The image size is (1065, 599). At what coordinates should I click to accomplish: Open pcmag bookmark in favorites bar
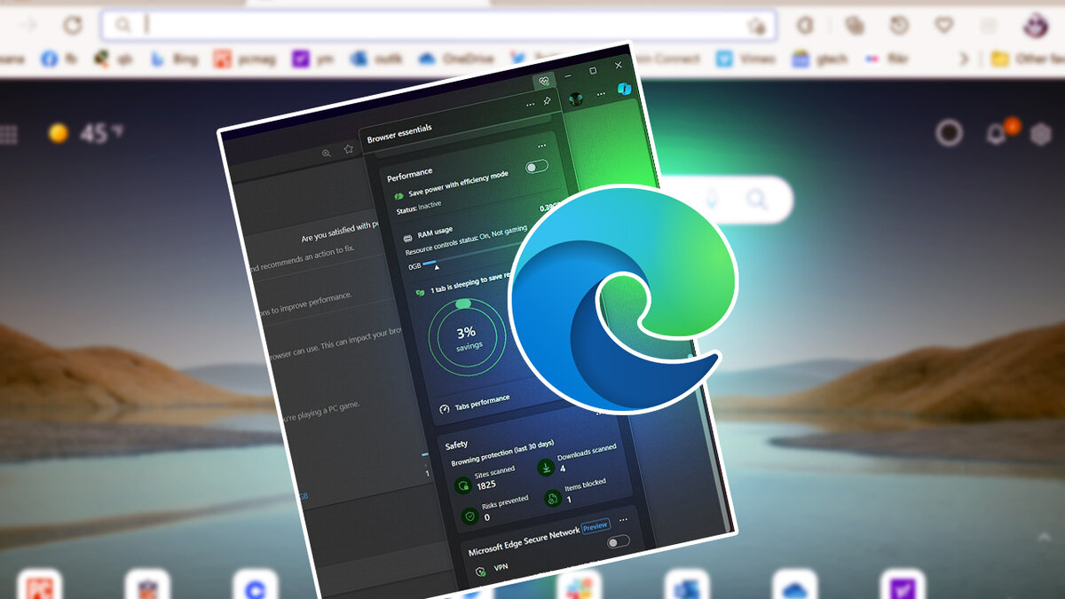coord(243,59)
